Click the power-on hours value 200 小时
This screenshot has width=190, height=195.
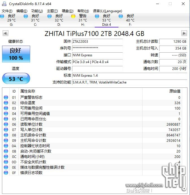click(173, 68)
